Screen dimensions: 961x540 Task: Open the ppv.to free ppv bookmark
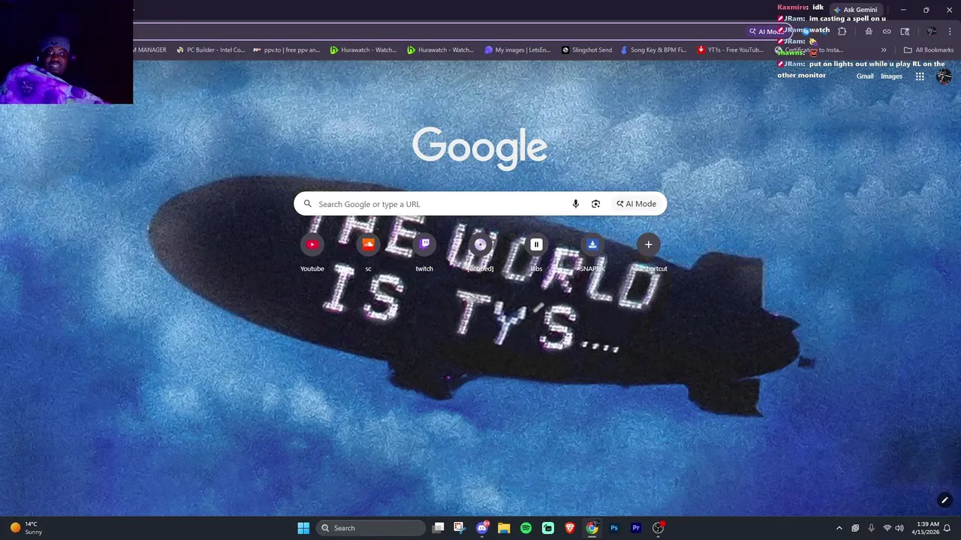point(286,50)
